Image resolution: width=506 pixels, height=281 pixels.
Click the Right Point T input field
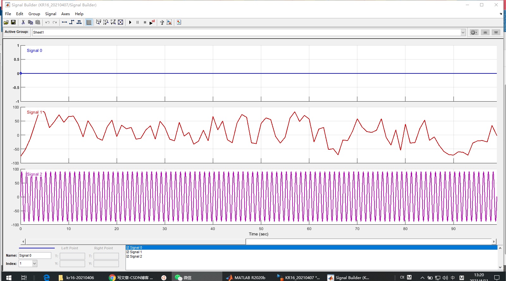pos(106,256)
